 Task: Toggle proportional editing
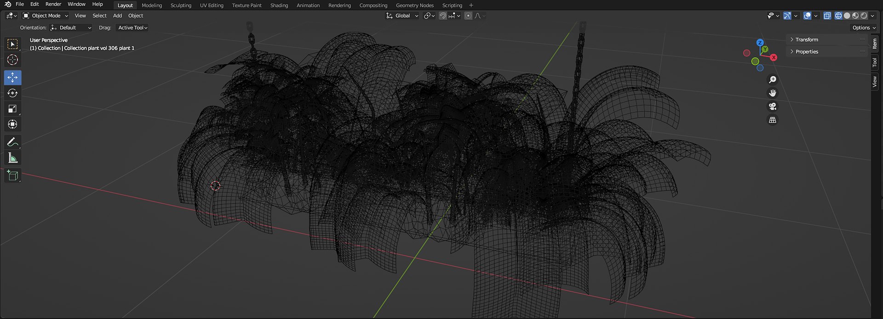coord(468,16)
